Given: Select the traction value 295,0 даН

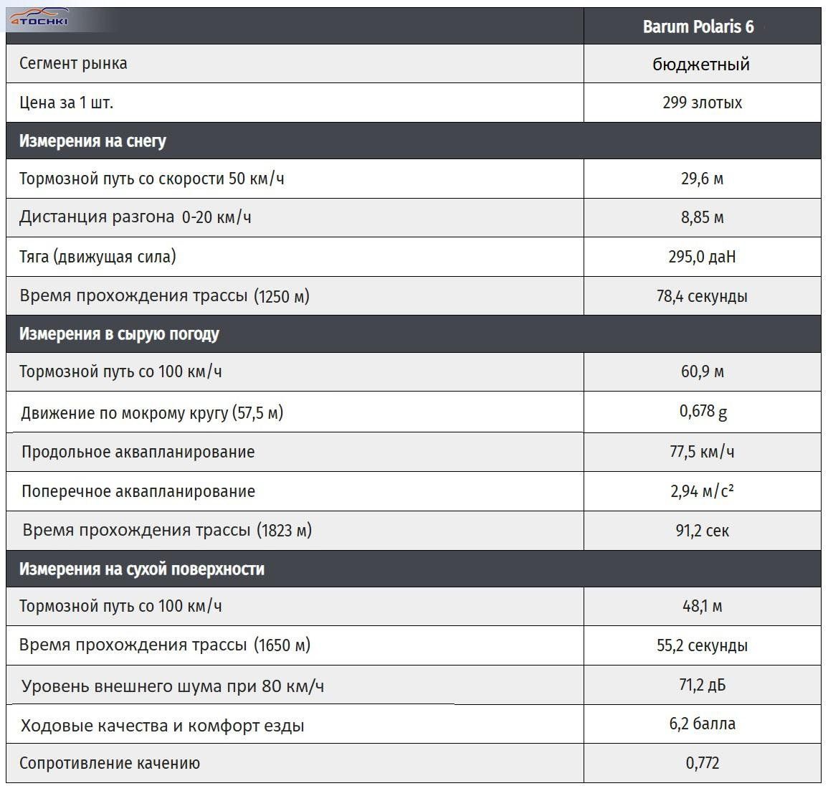Looking at the screenshot, I should tap(702, 257).
